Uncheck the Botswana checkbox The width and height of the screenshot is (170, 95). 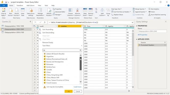click(x=45, y=64)
